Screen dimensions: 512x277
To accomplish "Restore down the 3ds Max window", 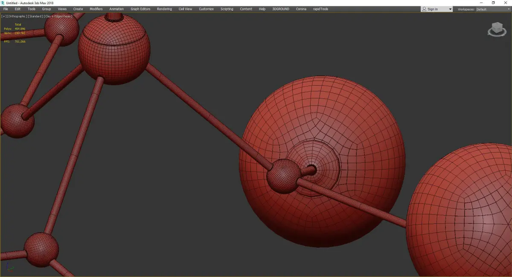I will tap(493, 3).
